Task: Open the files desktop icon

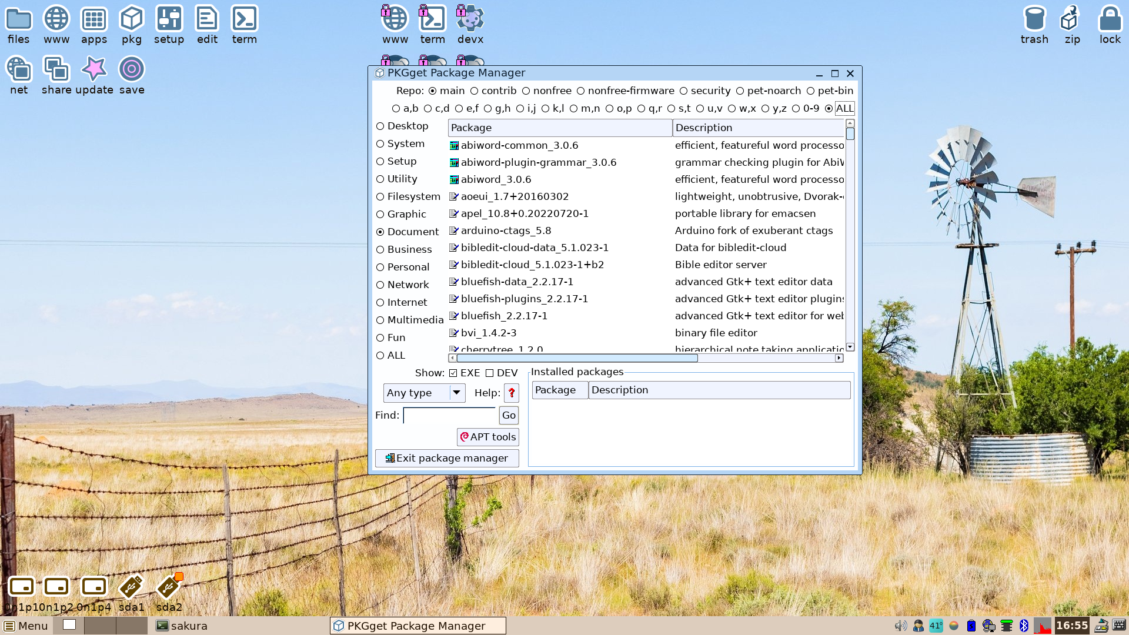Action: tap(18, 25)
